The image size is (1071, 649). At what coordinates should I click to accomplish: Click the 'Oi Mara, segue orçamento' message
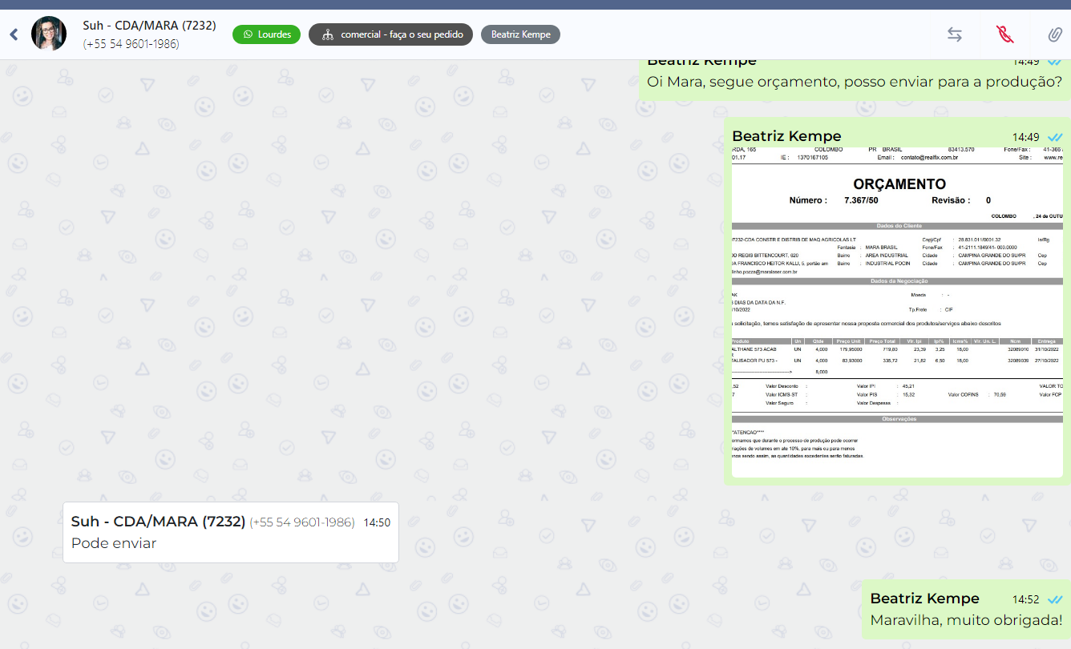click(x=854, y=82)
